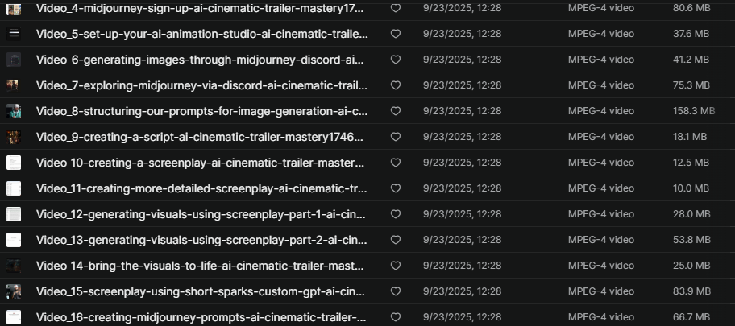Click the 25.0 MB size cell
735x326 pixels.
click(691, 266)
